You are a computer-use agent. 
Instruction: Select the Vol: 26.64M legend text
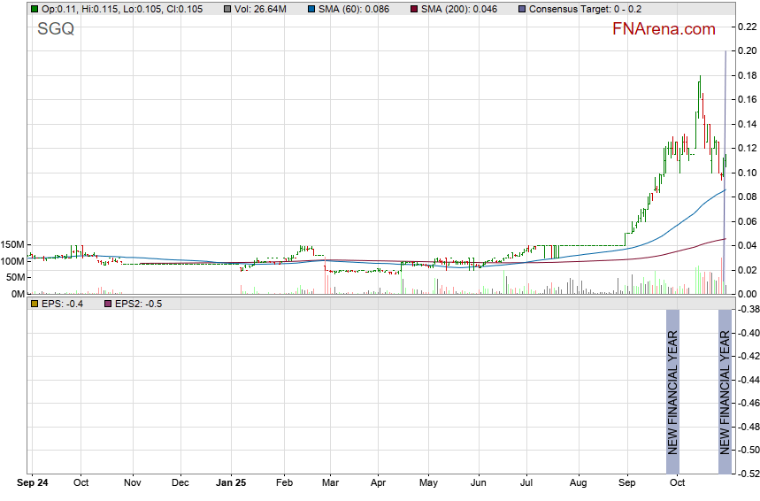262,9
